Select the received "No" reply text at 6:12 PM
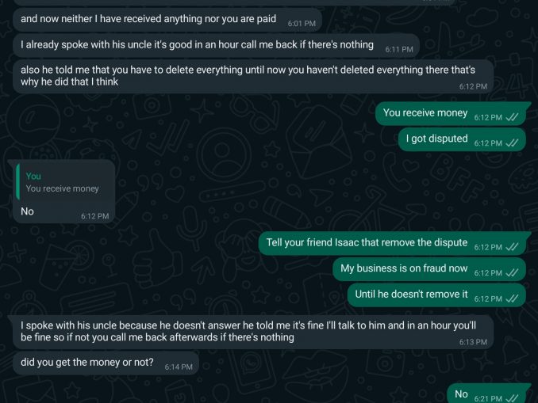Viewport: 538px width, 403px height. tap(28, 212)
